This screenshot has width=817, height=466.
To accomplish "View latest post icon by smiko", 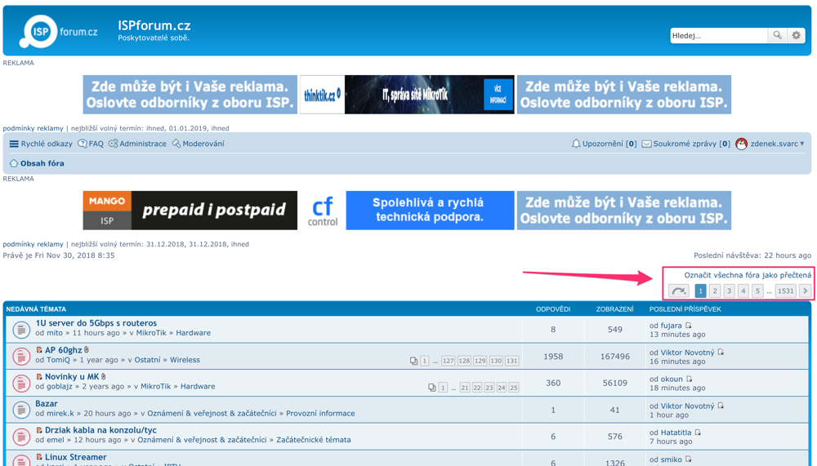I will 688,459.
